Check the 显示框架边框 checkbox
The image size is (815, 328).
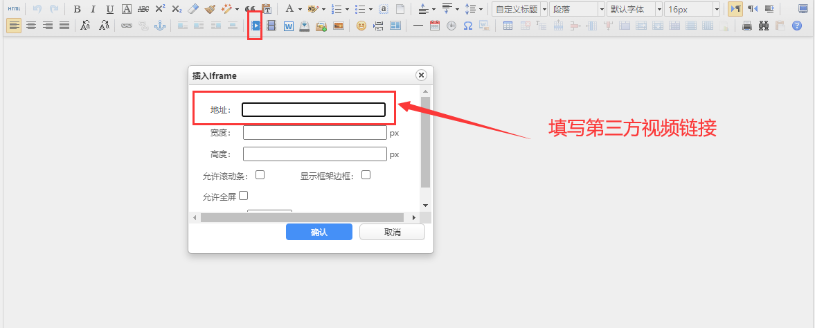(x=366, y=175)
